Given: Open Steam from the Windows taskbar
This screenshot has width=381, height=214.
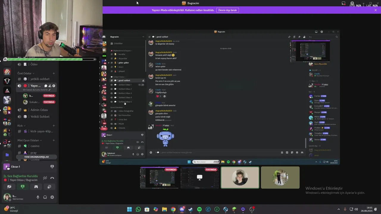Looking at the screenshot, I should (x=190, y=209).
